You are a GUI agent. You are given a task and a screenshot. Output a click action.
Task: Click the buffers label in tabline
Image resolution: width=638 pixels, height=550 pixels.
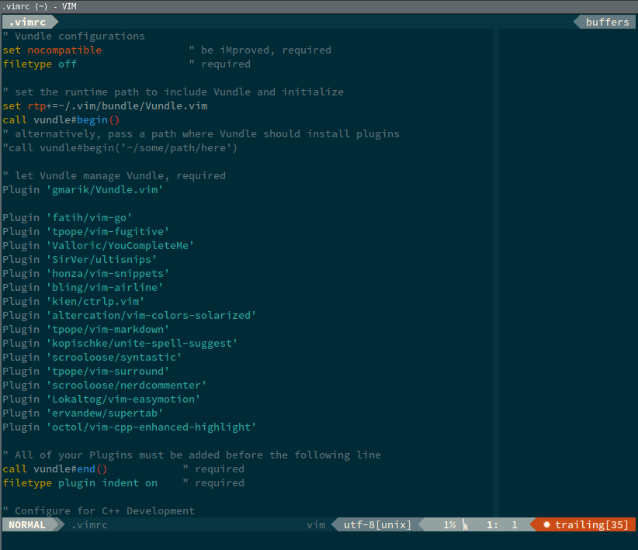tap(607, 22)
